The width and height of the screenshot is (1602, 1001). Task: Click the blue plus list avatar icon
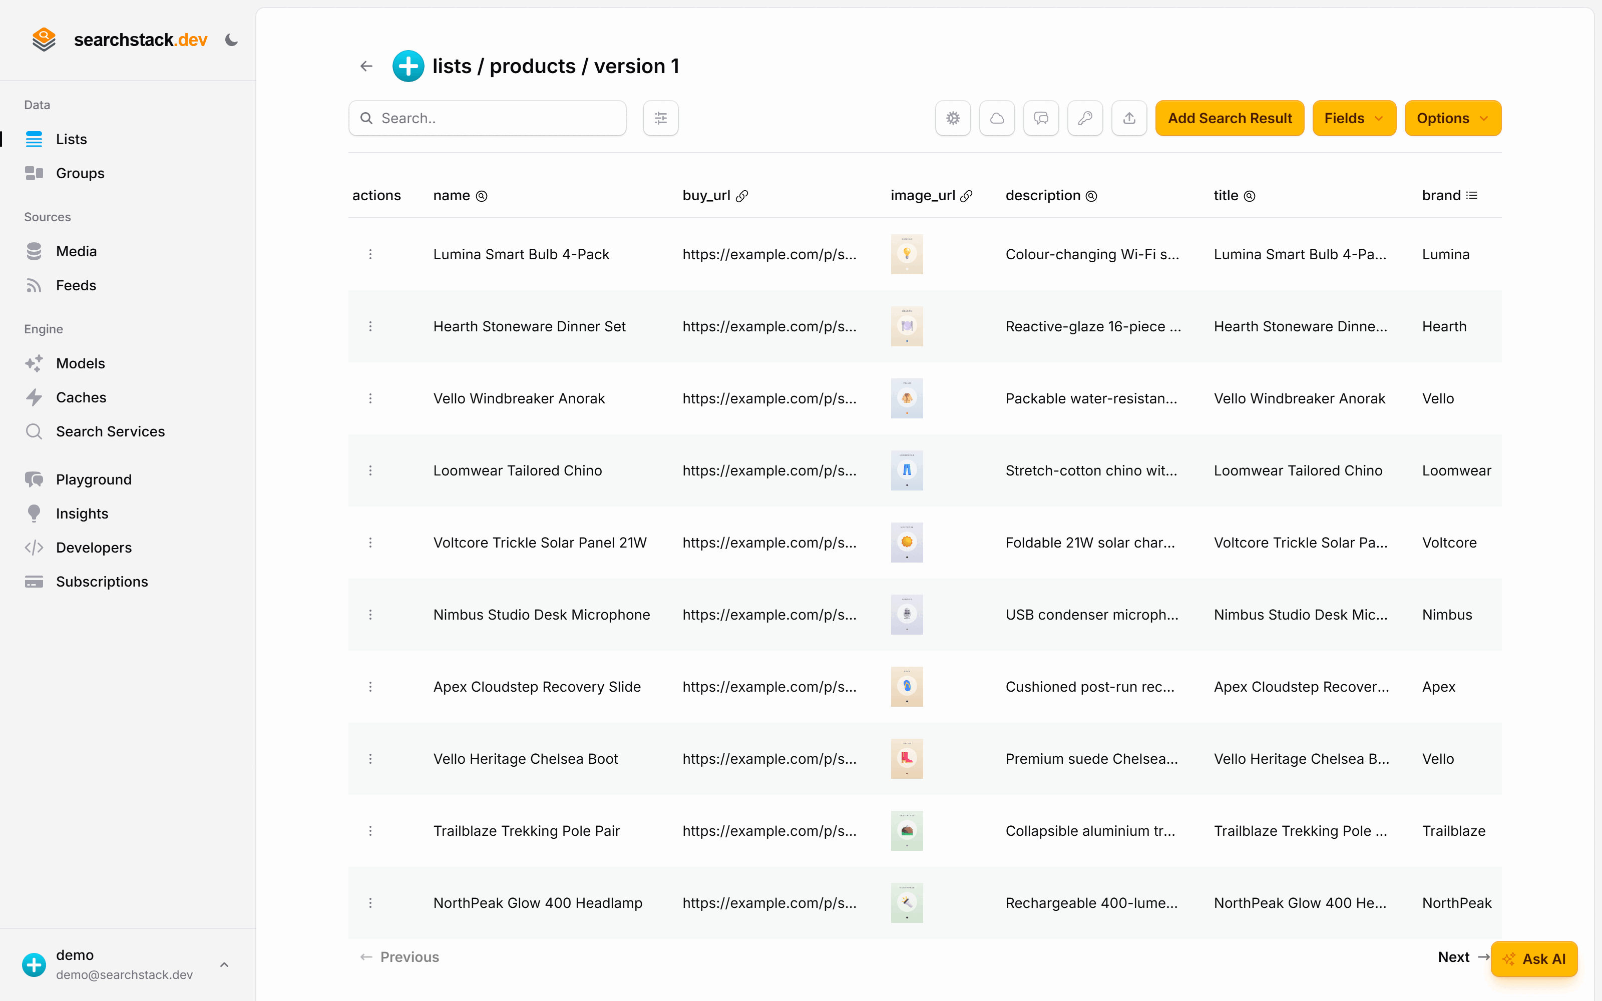(408, 66)
